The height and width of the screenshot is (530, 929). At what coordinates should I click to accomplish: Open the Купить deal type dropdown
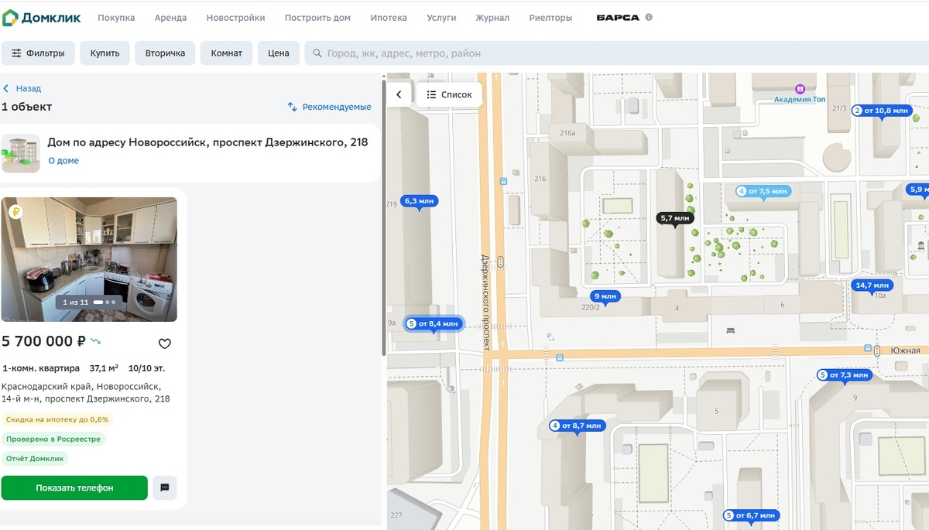click(105, 53)
